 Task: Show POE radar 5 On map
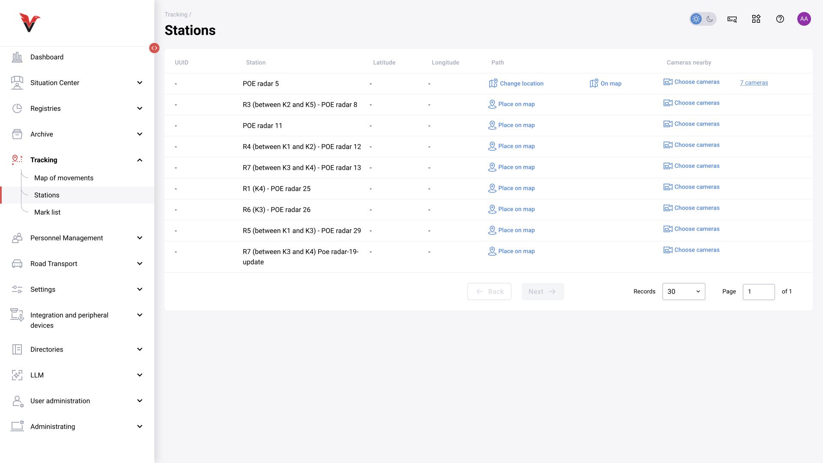tap(605, 83)
